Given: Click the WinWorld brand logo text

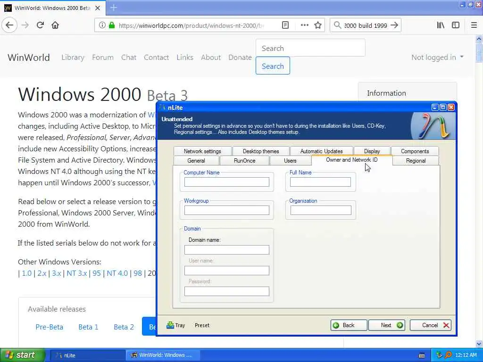Looking at the screenshot, I should (x=29, y=57).
